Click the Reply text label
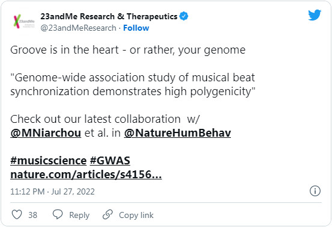332x227 pixels. click(x=79, y=216)
